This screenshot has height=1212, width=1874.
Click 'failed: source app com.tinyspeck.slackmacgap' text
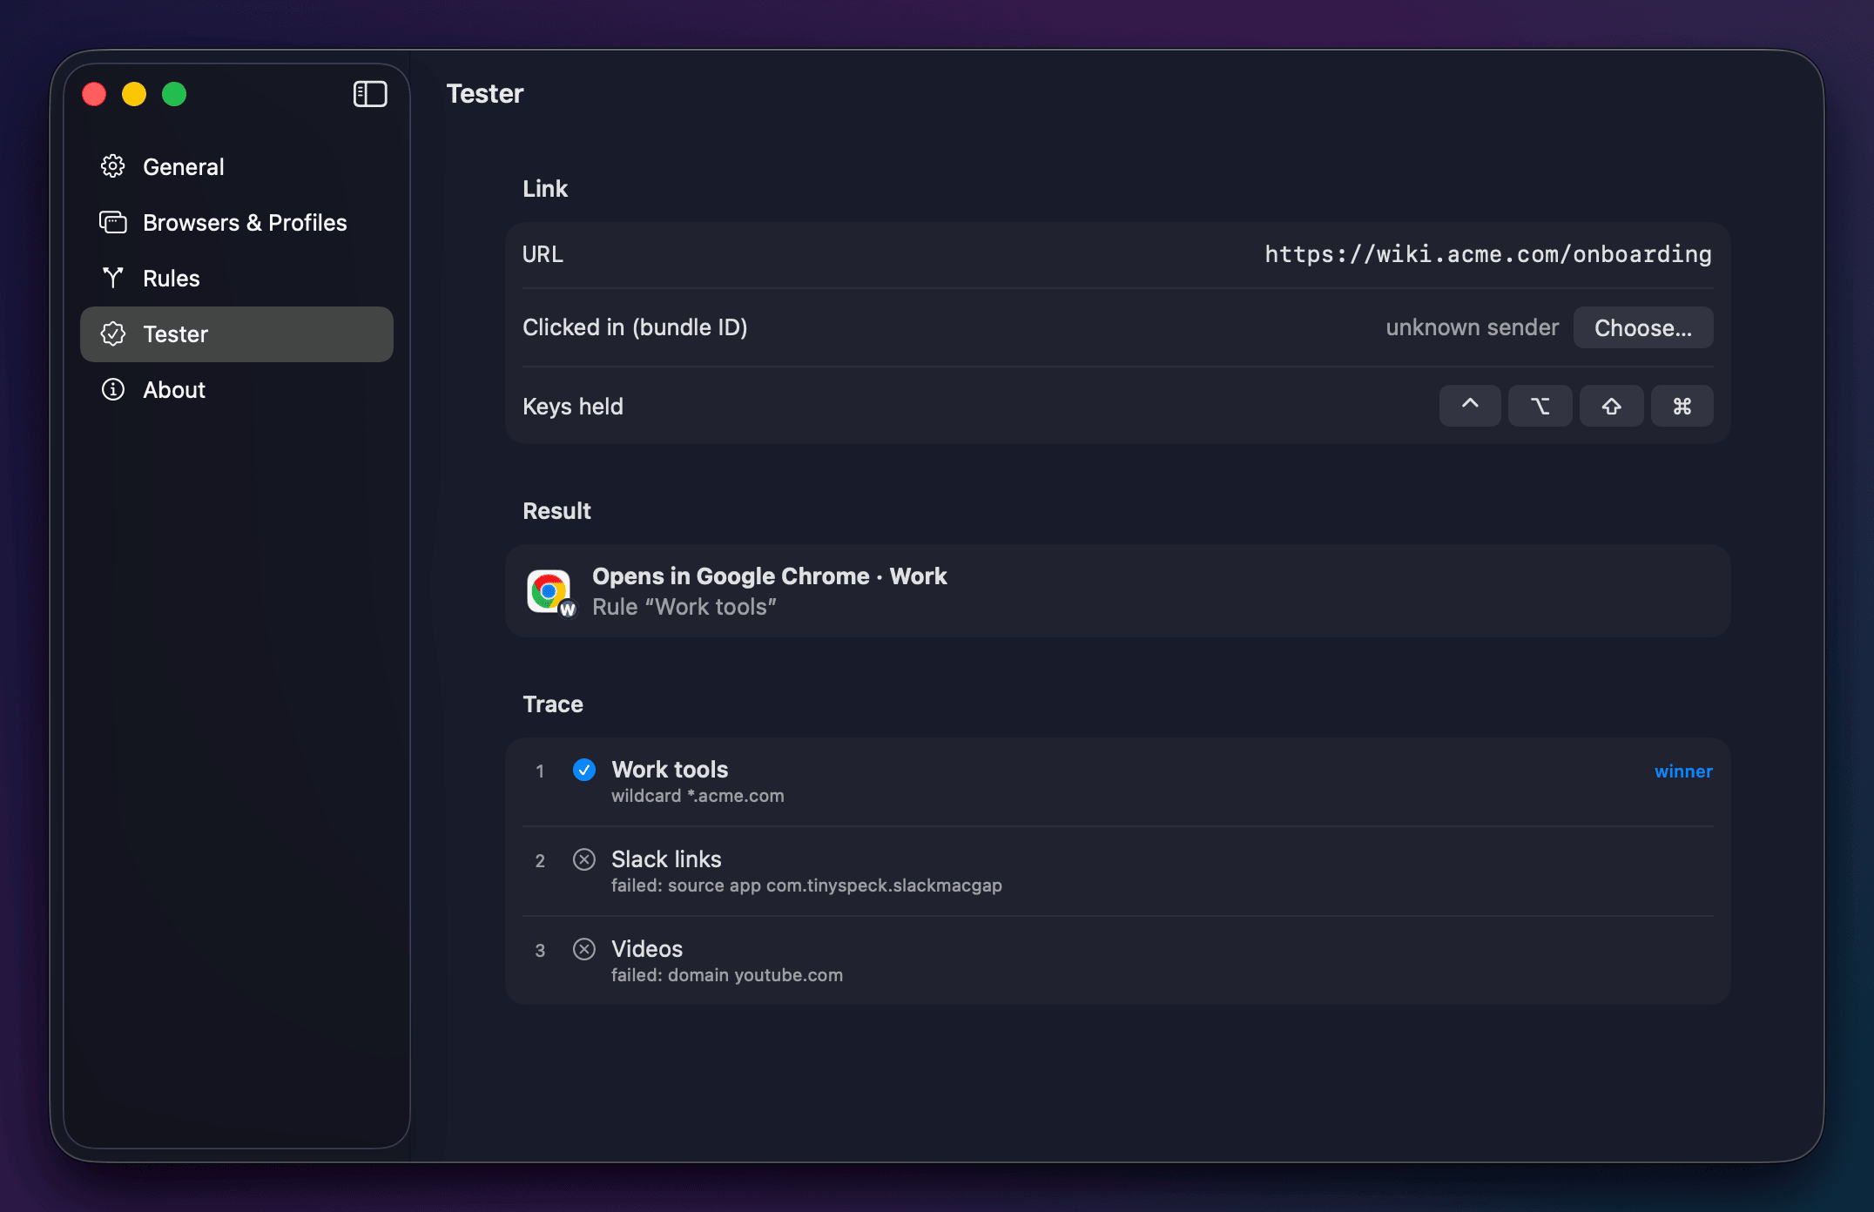(806, 885)
